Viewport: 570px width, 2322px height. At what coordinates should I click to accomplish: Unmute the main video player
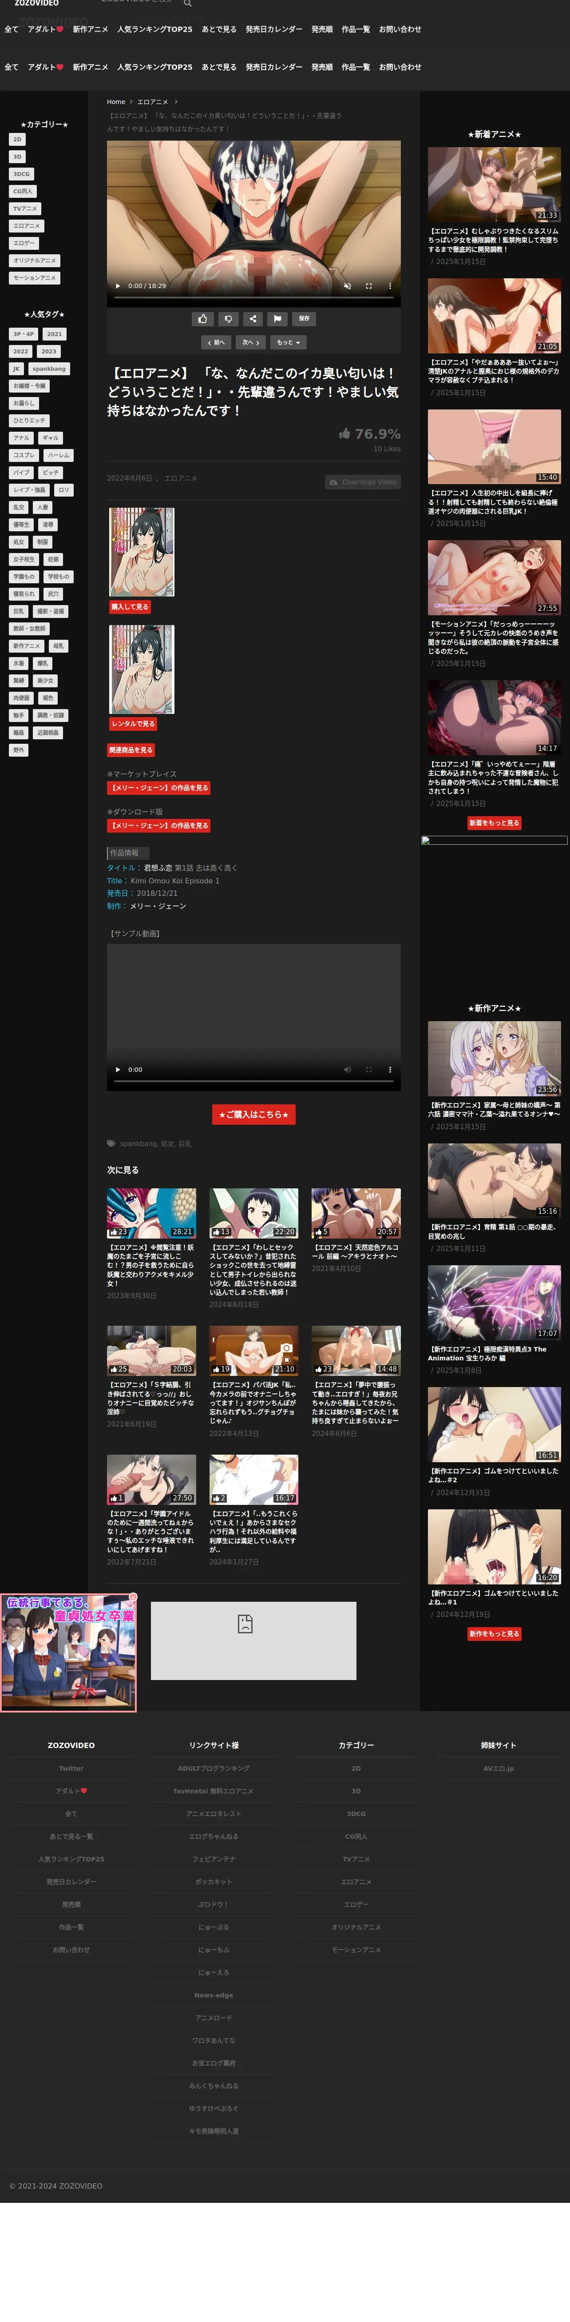(x=347, y=286)
